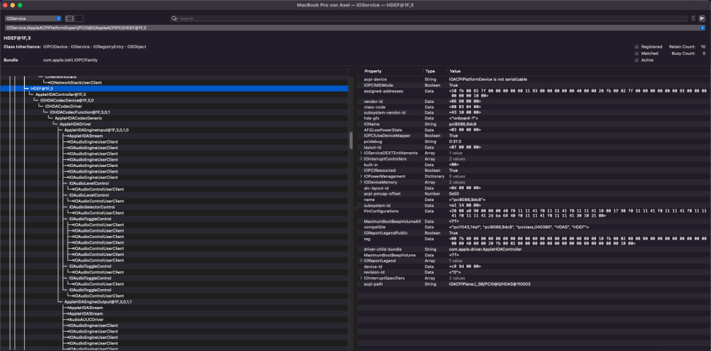The image size is (711, 351).
Task: Expand the IOInterruptControllers property
Action: click(361, 159)
